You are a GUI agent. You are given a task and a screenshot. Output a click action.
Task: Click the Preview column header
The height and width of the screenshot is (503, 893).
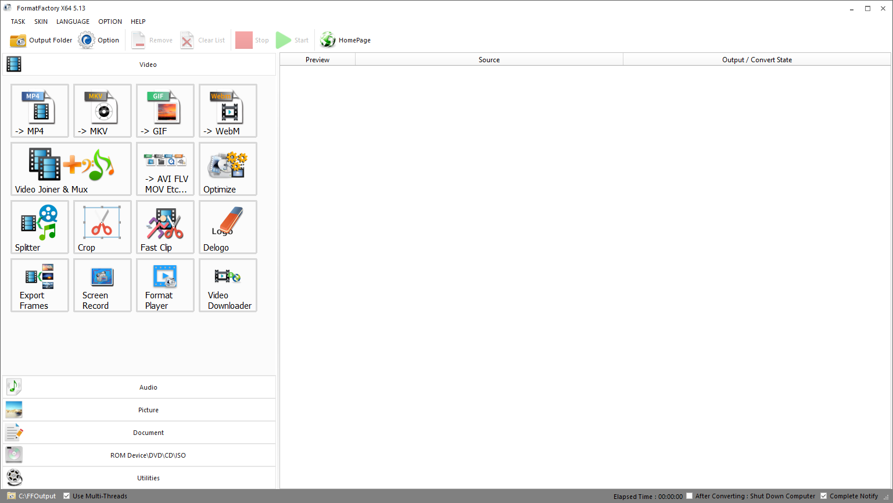(317, 60)
